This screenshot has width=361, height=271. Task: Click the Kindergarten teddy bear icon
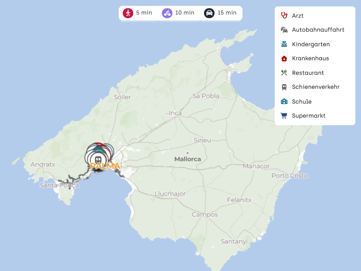(284, 44)
